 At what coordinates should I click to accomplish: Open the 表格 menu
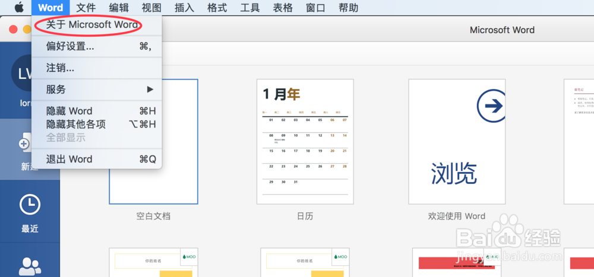tap(283, 8)
